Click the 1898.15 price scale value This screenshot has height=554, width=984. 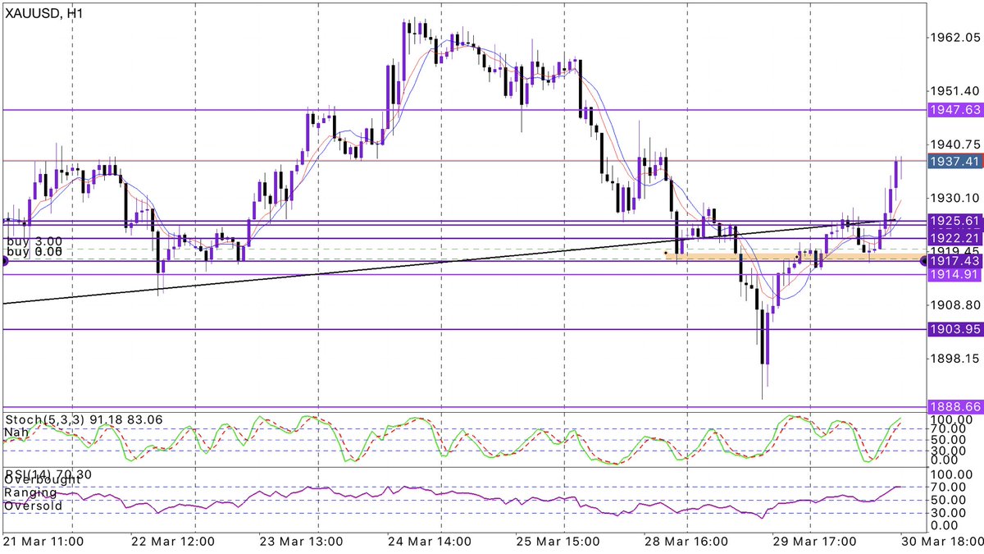pos(955,359)
